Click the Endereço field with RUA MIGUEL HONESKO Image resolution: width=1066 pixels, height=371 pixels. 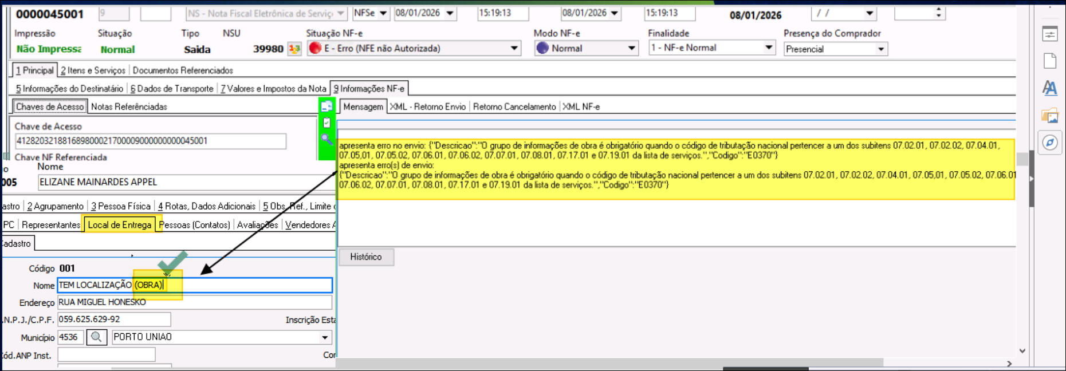click(x=195, y=302)
